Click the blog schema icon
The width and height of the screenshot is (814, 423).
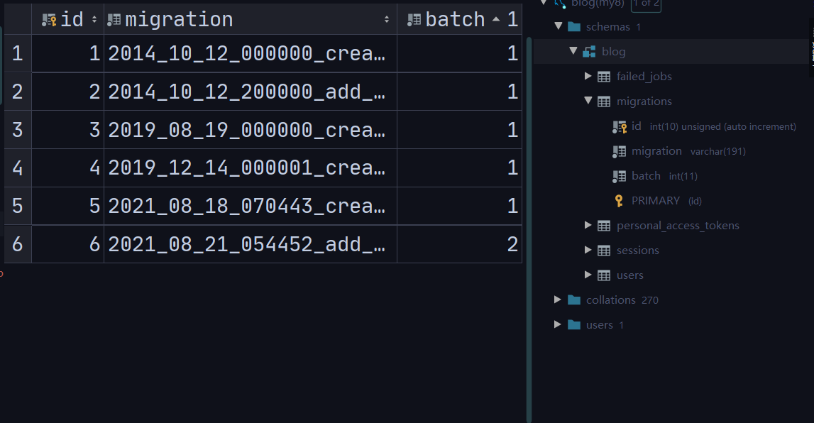click(x=589, y=51)
